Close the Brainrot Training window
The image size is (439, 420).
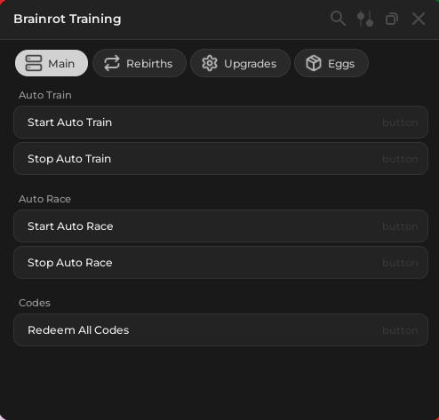click(x=419, y=19)
